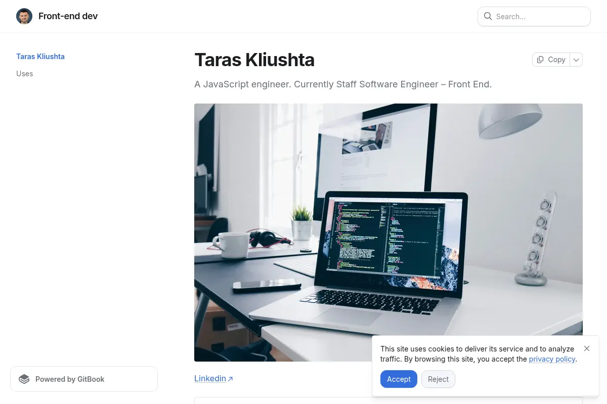Screen dimensions: 607x404
Task: Click the profile avatar in the header
Action: coord(24,16)
